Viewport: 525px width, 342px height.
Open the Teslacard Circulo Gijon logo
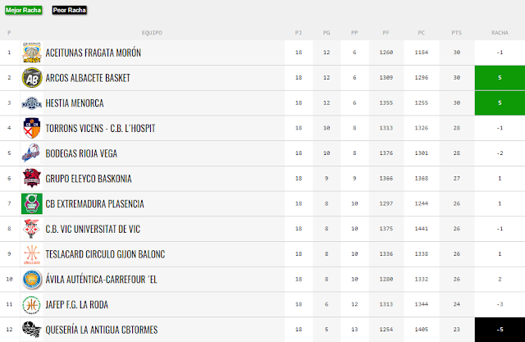pyautogui.click(x=32, y=254)
